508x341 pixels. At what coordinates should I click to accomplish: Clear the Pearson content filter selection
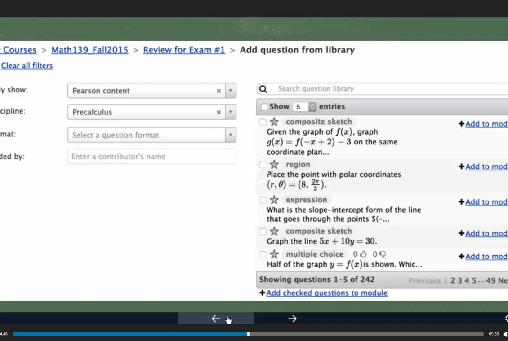click(x=218, y=91)
